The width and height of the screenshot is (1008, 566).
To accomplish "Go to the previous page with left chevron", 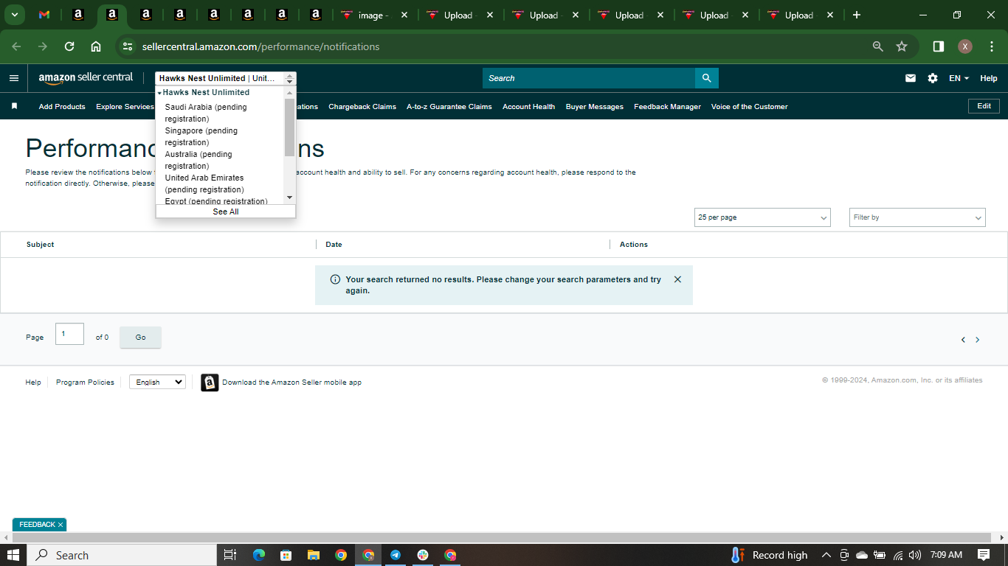I will pyautogui.click(x=963, y=340).
